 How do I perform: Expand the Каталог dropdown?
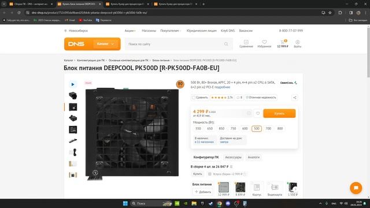105,44
